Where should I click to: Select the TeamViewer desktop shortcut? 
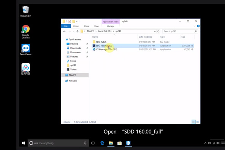click(26, 49)
